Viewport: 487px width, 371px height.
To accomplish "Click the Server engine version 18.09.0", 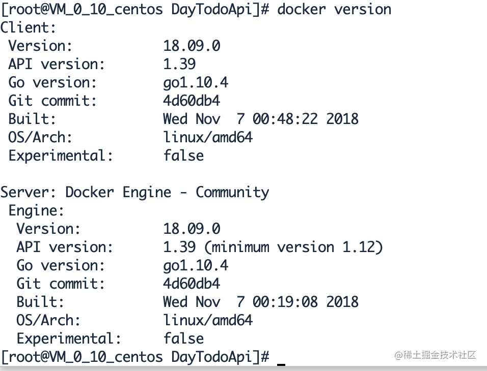I will [192, 229].
